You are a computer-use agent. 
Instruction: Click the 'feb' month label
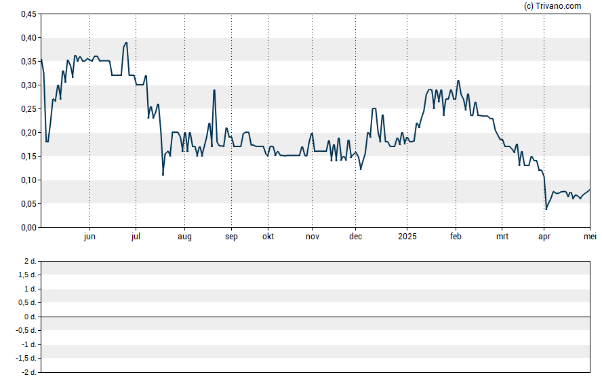pos(456,237)
